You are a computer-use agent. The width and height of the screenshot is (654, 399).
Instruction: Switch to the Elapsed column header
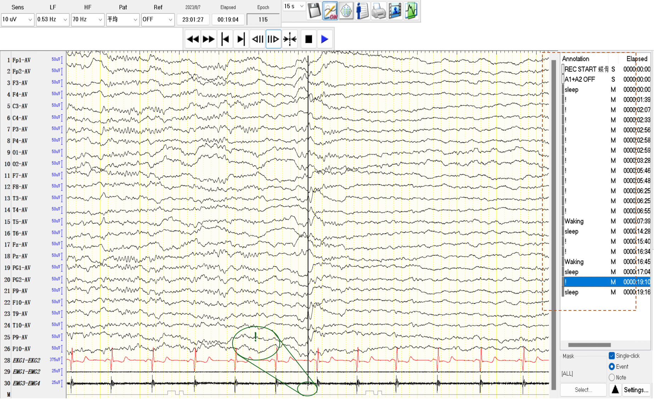coord(637,59)
